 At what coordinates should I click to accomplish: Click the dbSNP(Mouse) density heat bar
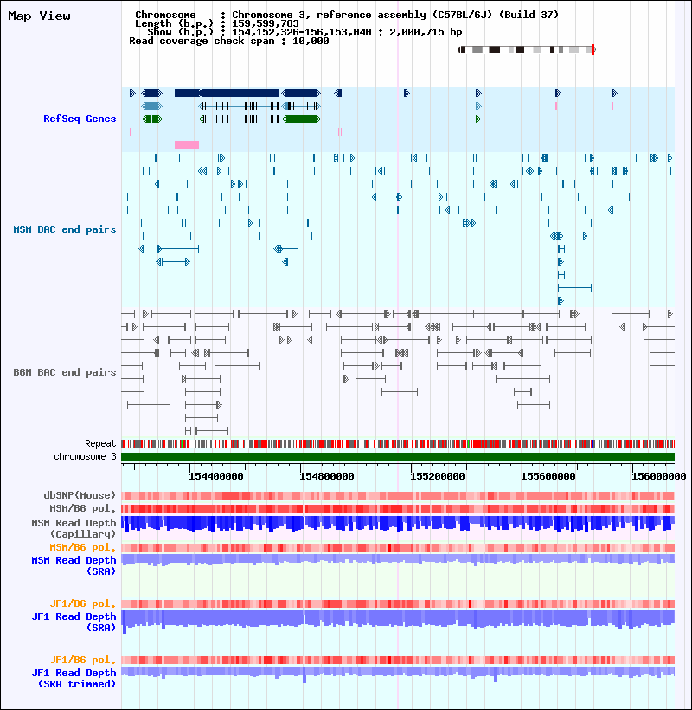[398, 496]
